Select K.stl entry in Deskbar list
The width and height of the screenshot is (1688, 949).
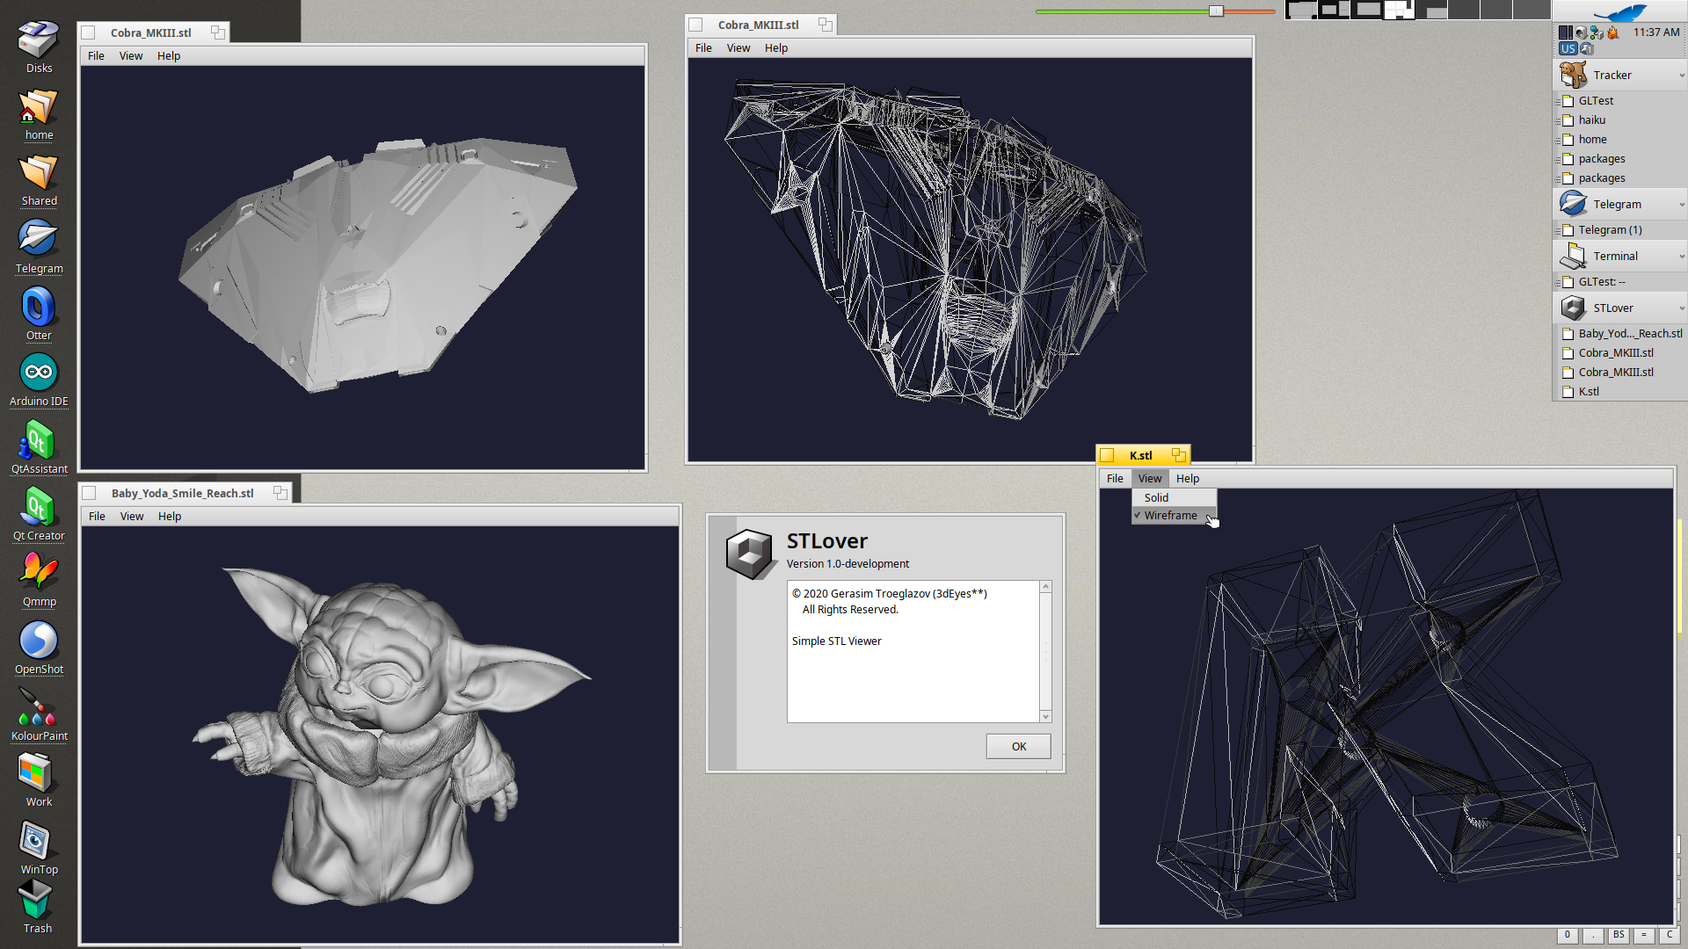coord(1619,392)
